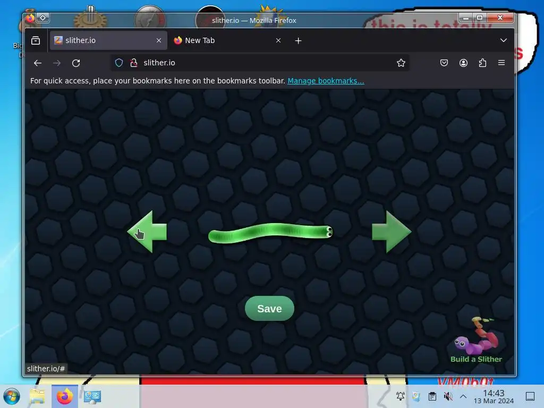Open a new tab with plus
544x408 pixels.
click(299, 41)
